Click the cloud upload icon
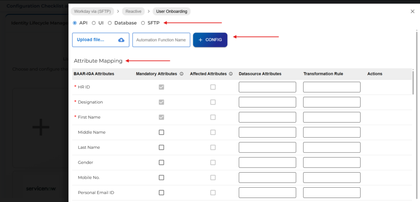 (x=121, y=40)
